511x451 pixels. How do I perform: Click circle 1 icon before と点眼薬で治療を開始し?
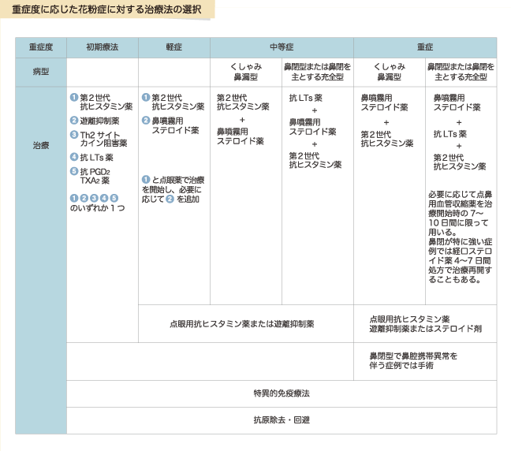click(x=146, y=180)
